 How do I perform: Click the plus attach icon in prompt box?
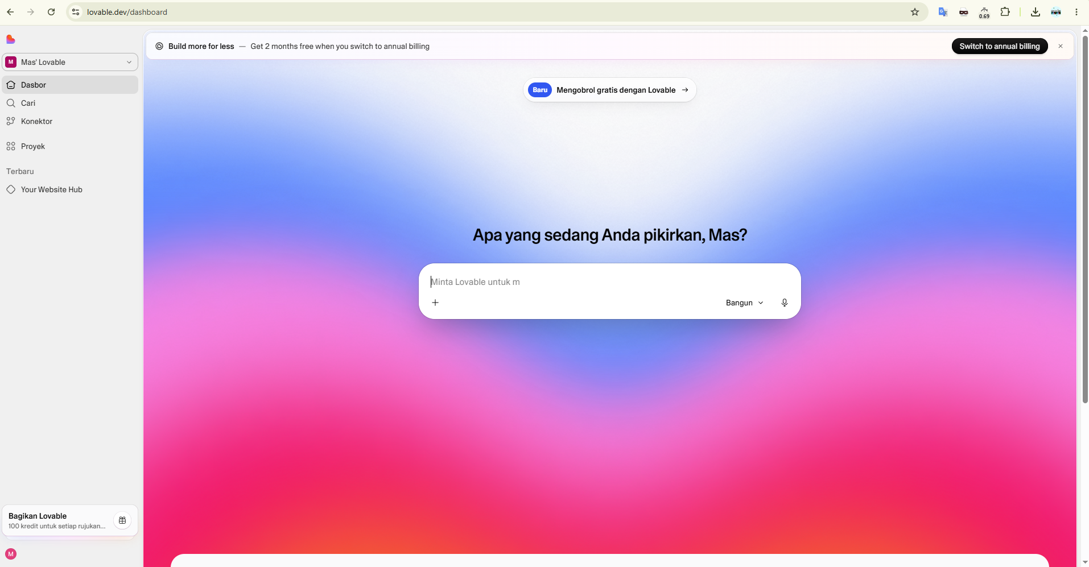click(x=435, y=303)
